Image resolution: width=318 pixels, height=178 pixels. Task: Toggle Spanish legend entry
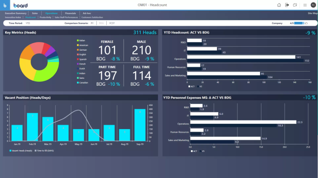(x=82, y=59)
